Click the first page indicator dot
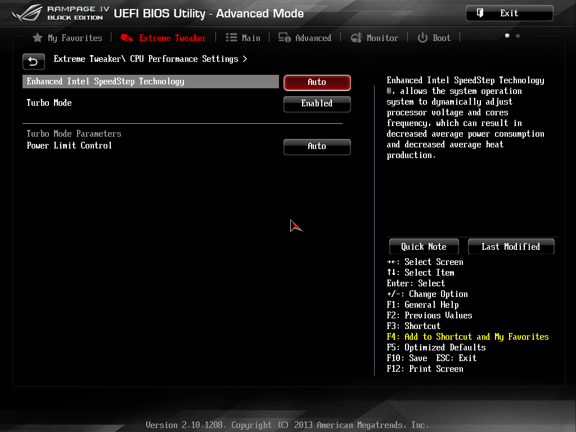This screenshot has height=432, width=576. coord(507,36)
